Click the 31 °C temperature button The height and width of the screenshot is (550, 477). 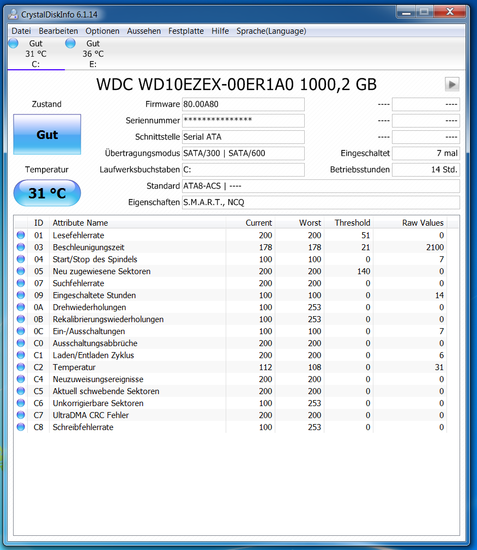47,193
